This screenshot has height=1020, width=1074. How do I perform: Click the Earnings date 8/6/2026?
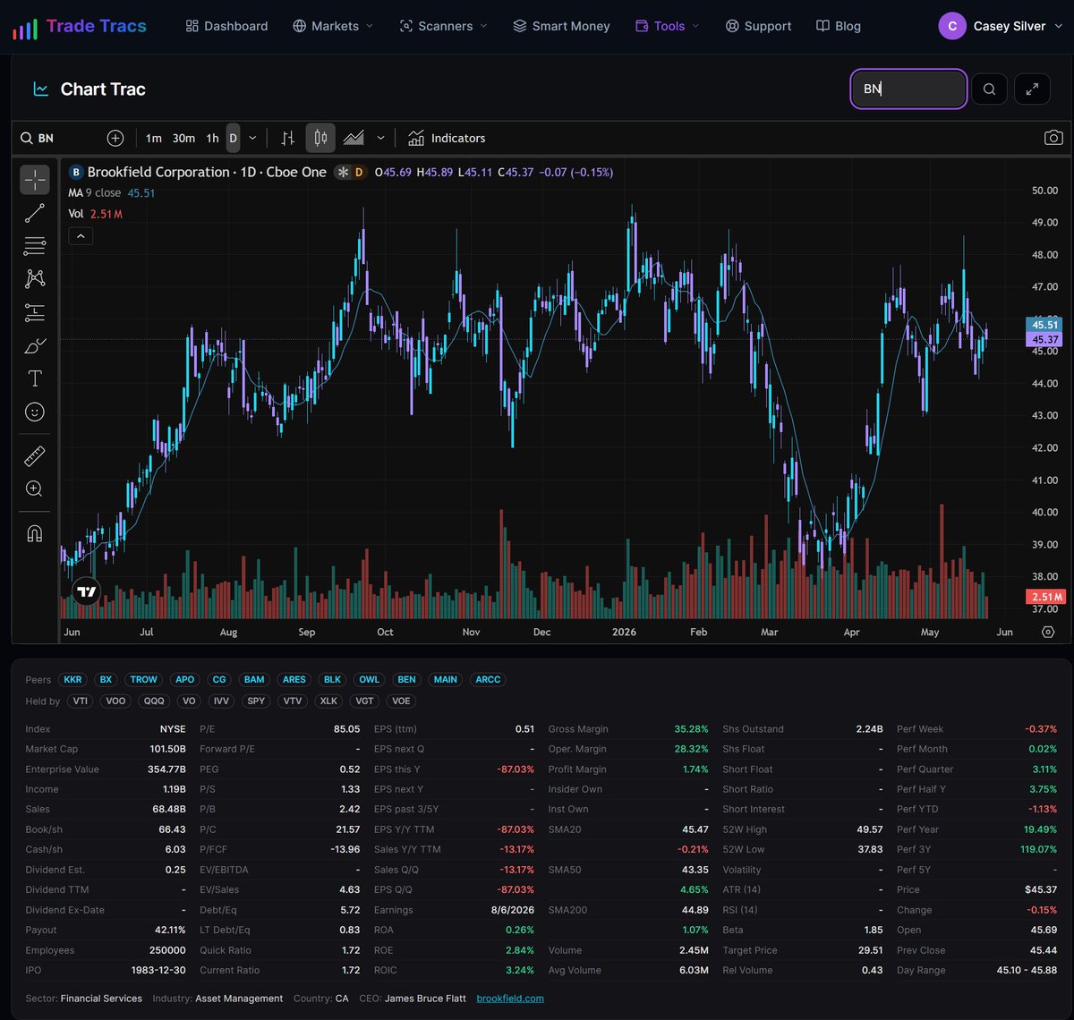click(x=513, y=910)
